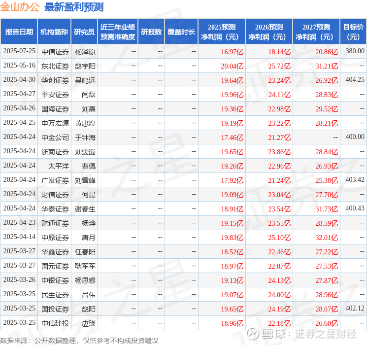Click the 金山办公 title text

click(20, 7)
